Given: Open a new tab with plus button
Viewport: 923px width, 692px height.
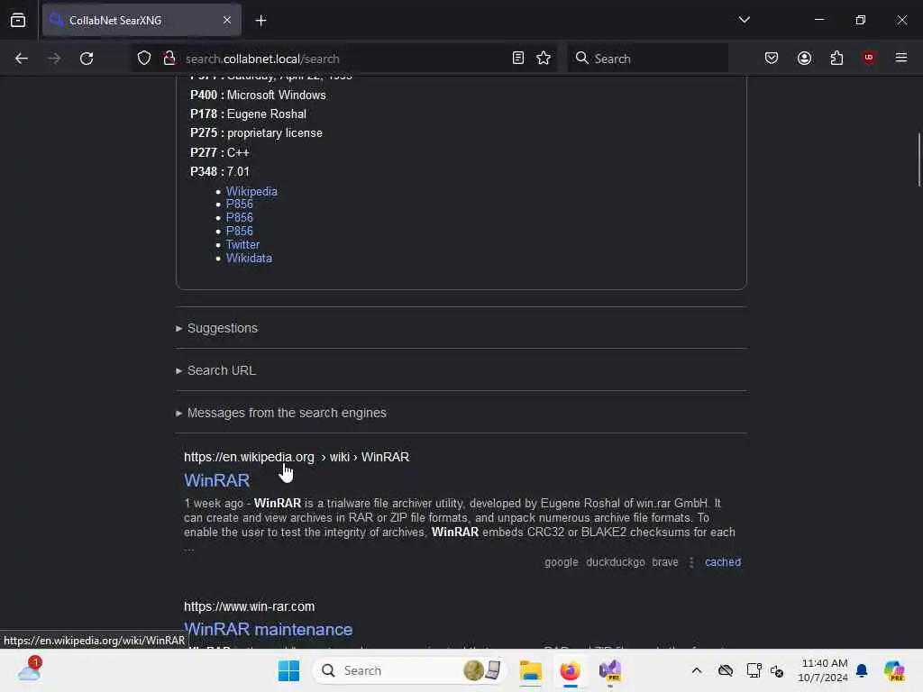Looking at the screenshot, I should (x=260, y=21).
